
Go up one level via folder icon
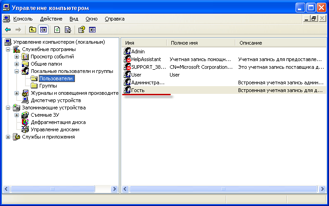point(32,30)
